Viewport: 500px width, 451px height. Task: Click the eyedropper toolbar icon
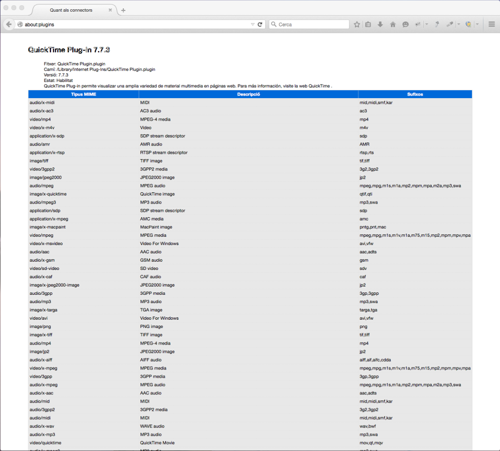click(x=450, y=24)
